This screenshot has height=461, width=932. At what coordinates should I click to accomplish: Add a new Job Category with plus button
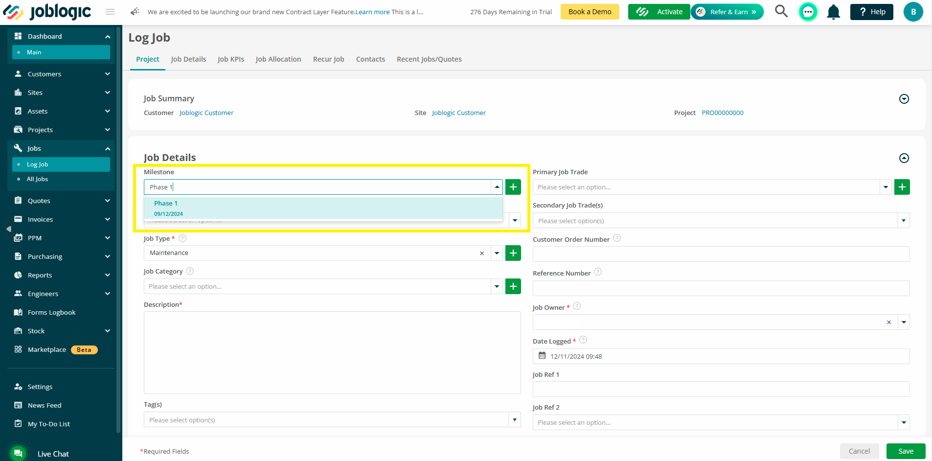[x=513, y=286]
